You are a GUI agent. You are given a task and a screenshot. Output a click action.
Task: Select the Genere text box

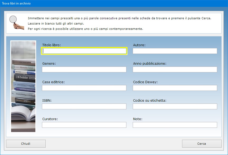[x=84, y=69]
